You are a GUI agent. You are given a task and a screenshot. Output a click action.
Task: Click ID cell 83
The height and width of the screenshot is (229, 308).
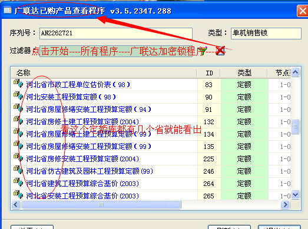click(209, 85)
